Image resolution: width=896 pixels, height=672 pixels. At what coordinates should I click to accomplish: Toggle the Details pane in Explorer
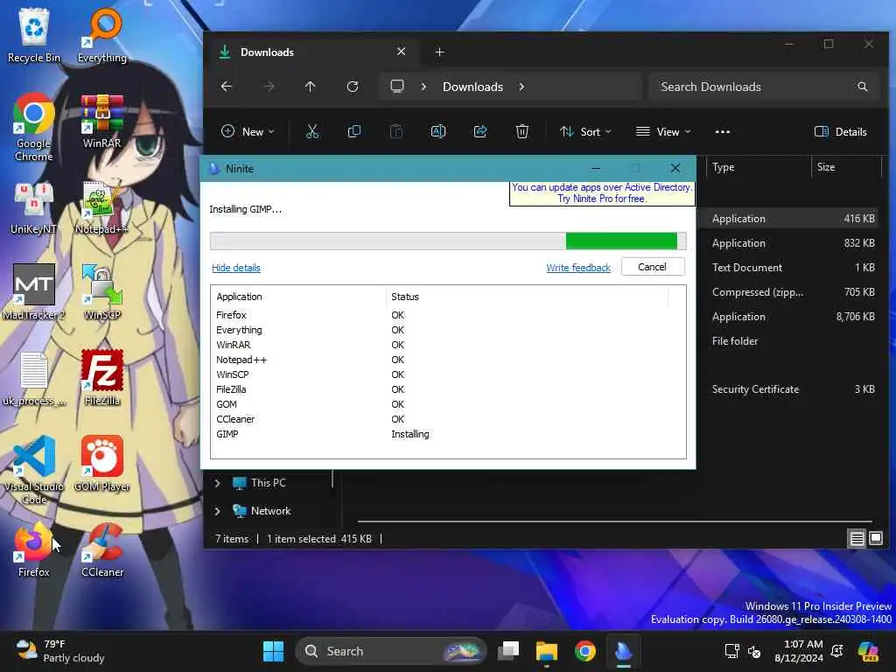tap(841, 132)
